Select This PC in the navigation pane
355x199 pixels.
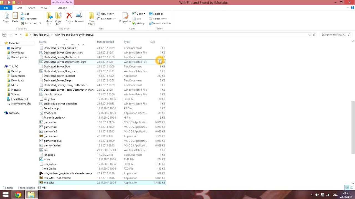13,67
